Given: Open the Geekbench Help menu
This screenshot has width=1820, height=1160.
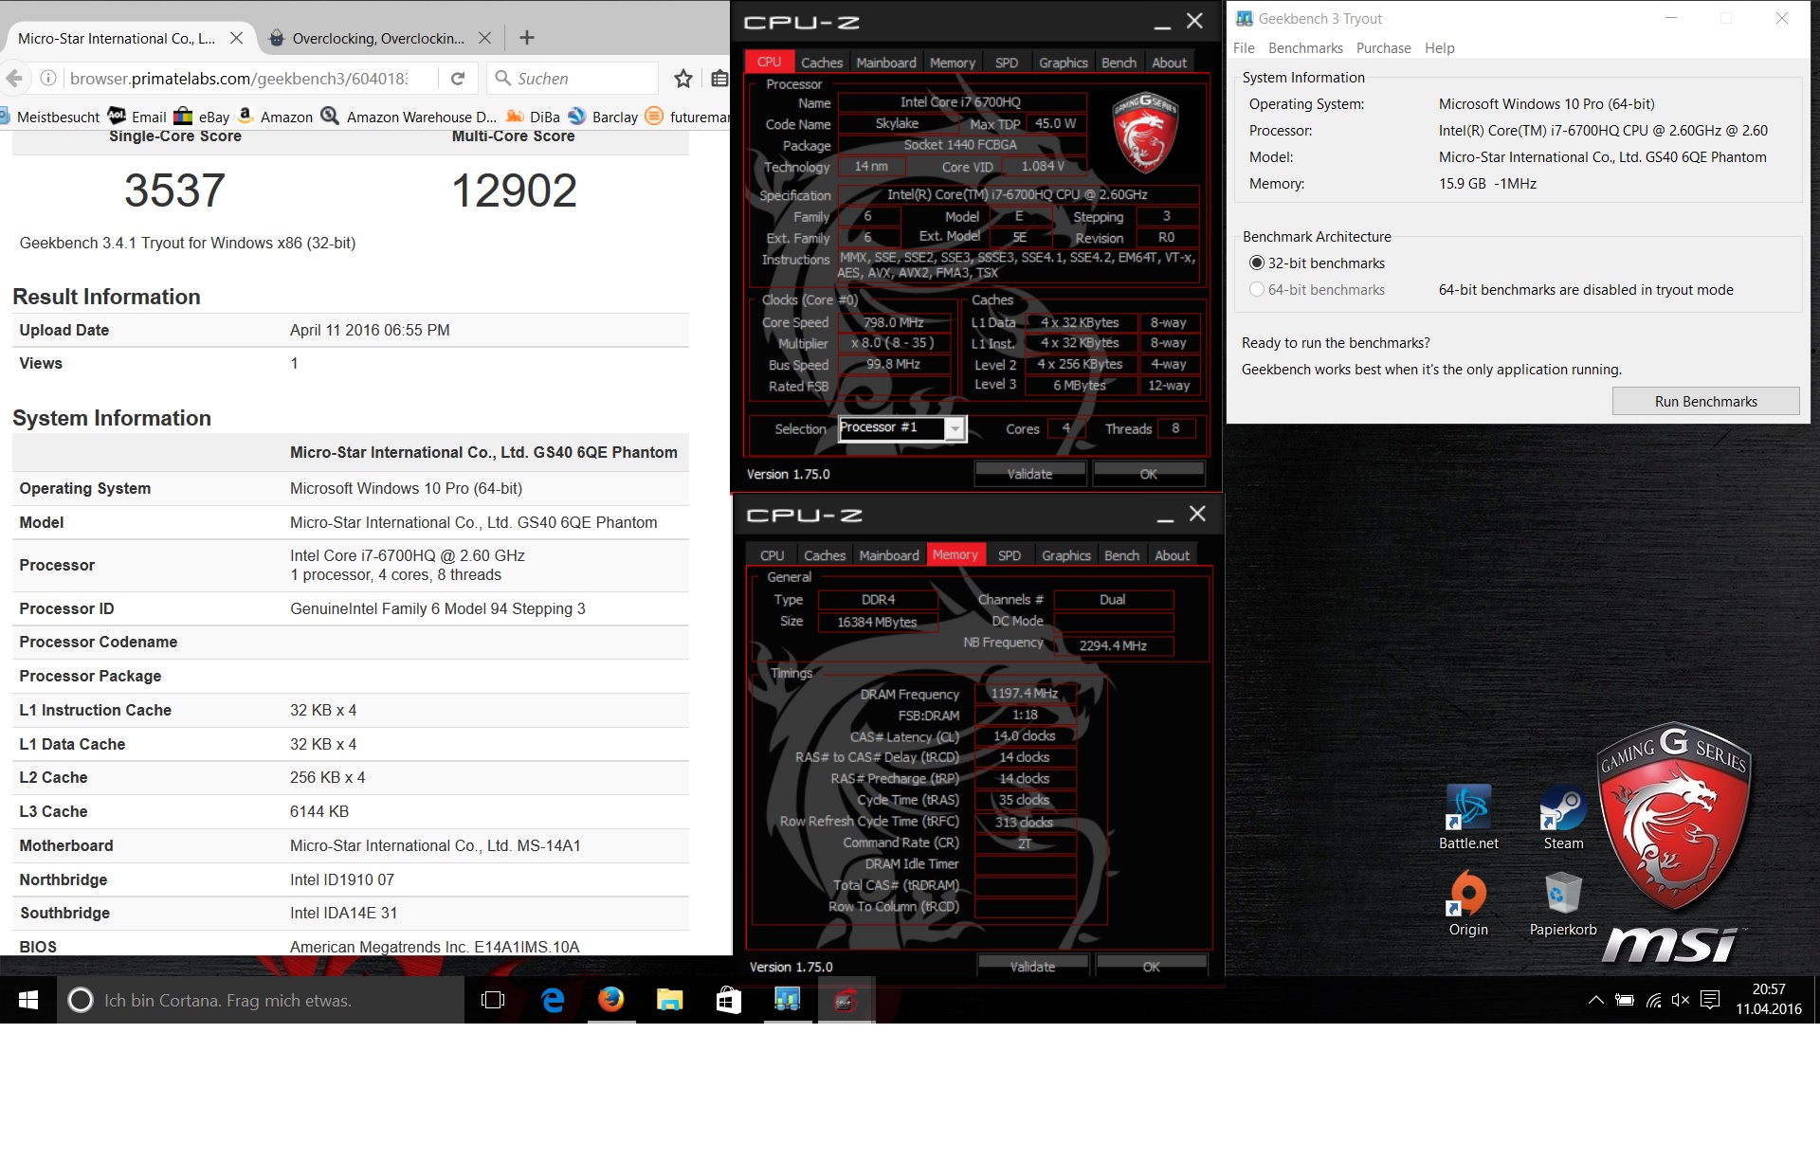Looking at the screenshot, I should click(x=1439, y=48).
